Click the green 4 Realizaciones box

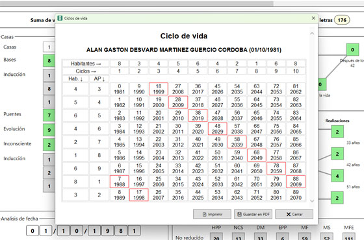337,176
